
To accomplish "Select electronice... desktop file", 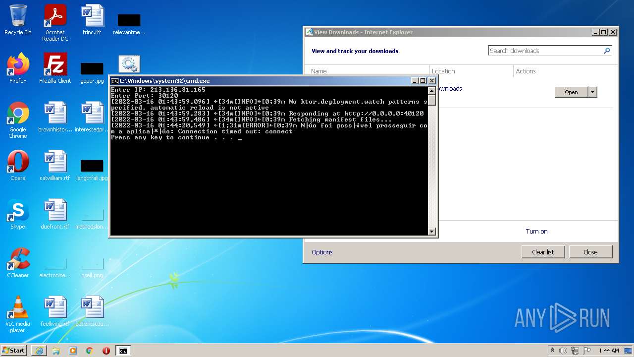I will [55, 267].
